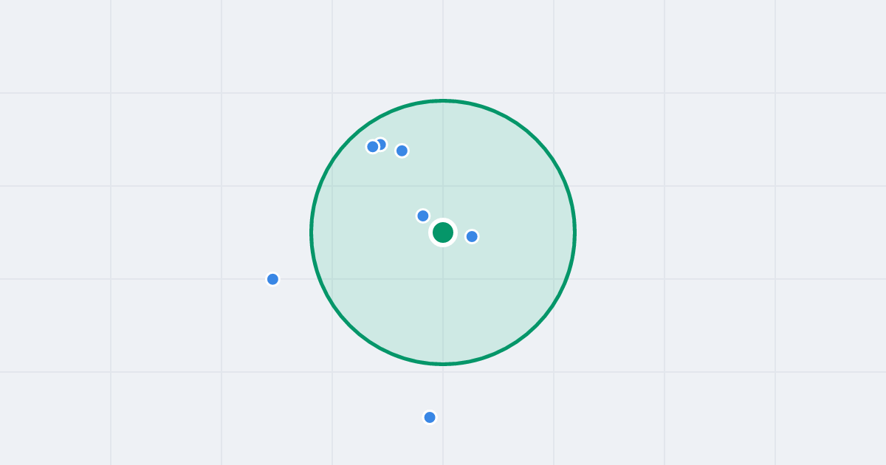The height and width of the screenshot is (465, 886).
Task: Pick the blue point just right of the green center
Action: [472, 236]
